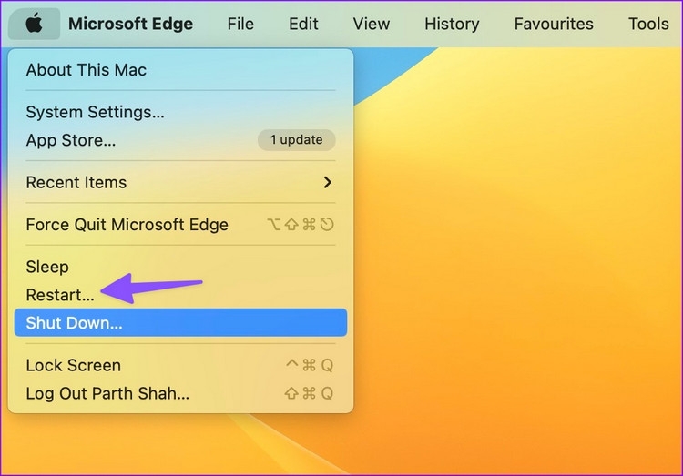Expand the Recent Items submenu

pos(181,182)
